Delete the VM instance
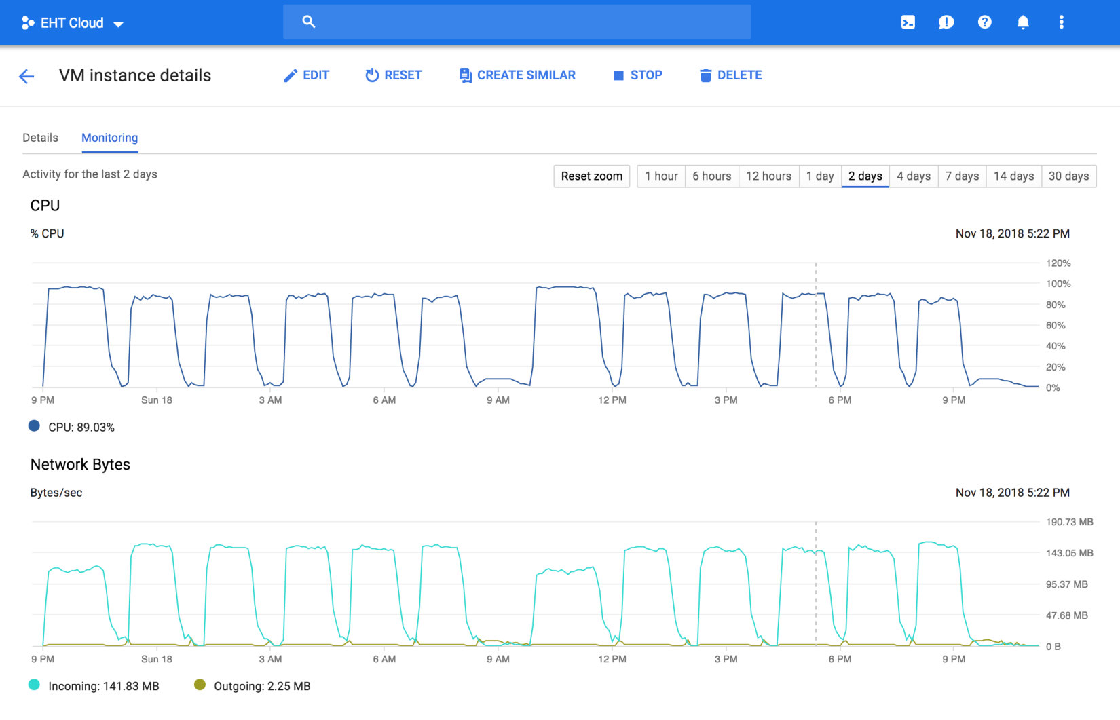 point(730,75)
